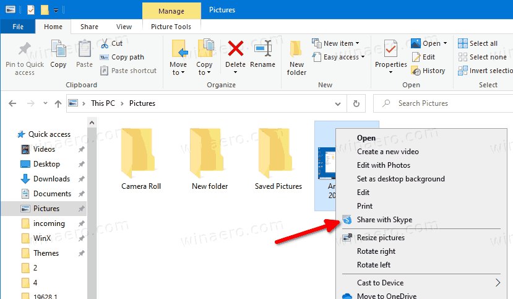The height and width of the screenshot is (299, 513).
Task: Click Select none in ribbon
Action: (x=482, y=57)
